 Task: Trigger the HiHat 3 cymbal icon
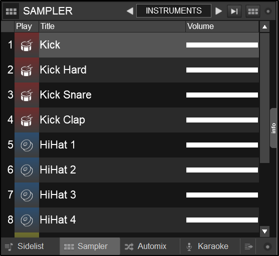[27, 195]
